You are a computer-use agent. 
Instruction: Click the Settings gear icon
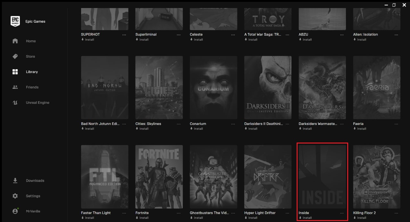pyautogui.click(x=15, y=196)
